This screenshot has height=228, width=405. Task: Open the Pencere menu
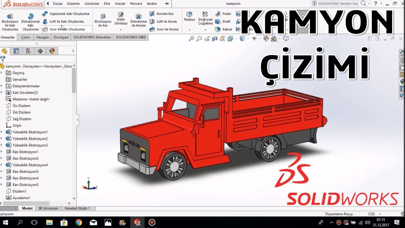[x=136, y=3]
